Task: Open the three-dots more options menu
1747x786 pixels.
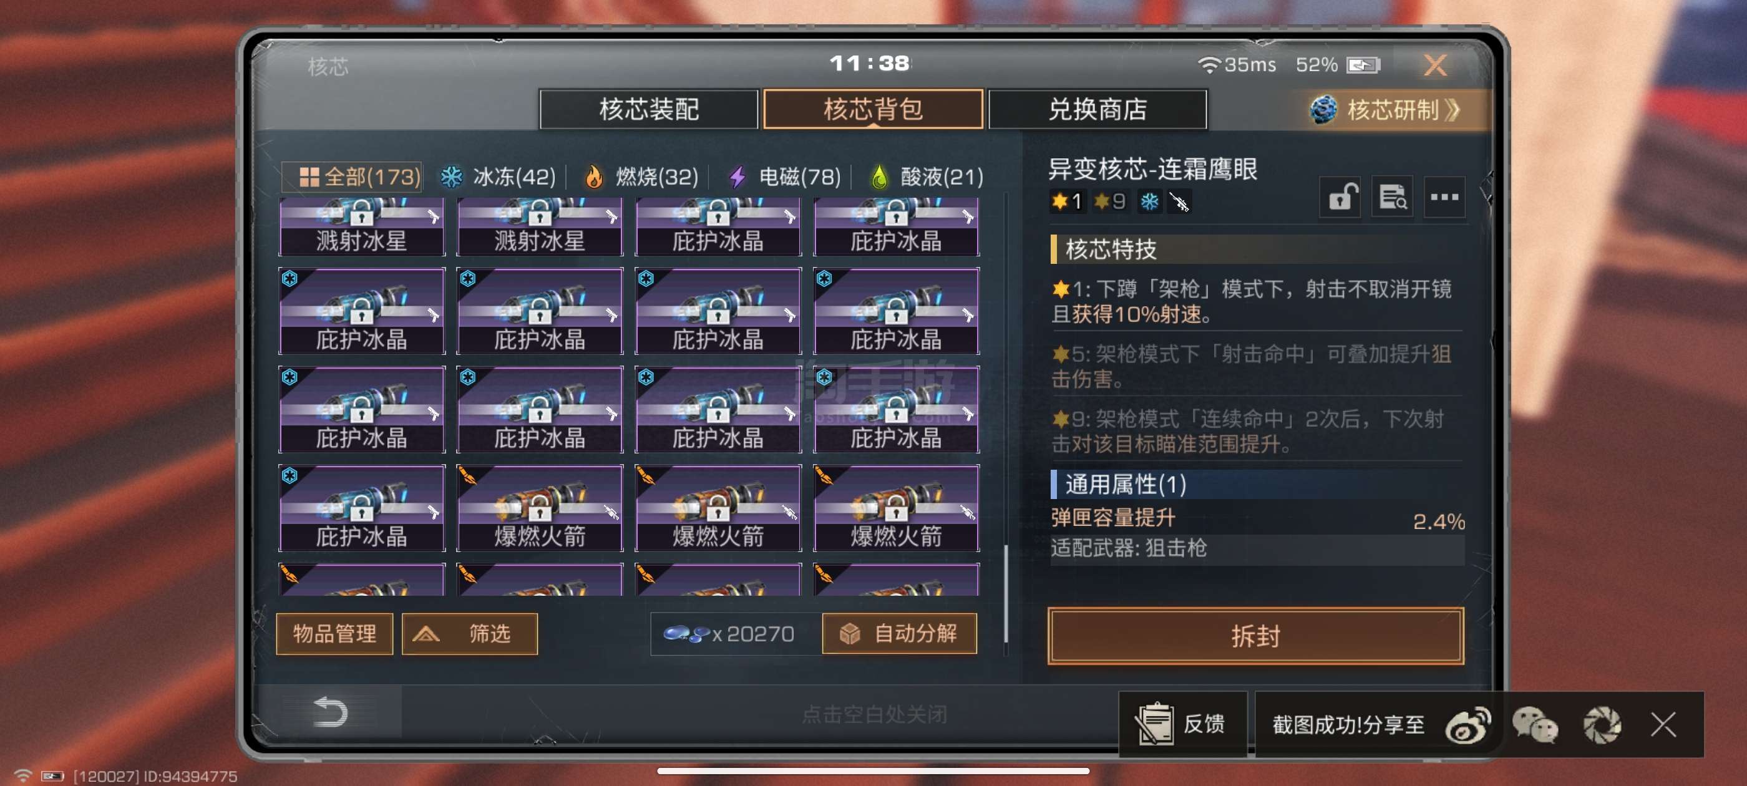Action: coord(1444,197)
